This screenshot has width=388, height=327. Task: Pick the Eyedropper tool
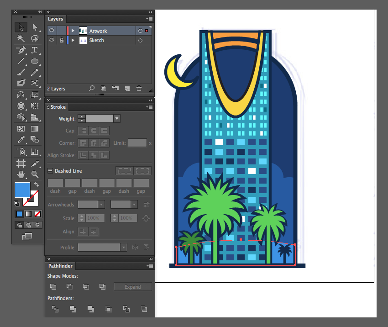tap(21, 140)
